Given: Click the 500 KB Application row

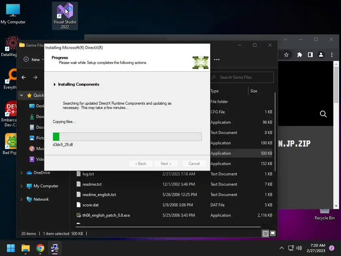Looking at the screenshot, I should [241, 153].
